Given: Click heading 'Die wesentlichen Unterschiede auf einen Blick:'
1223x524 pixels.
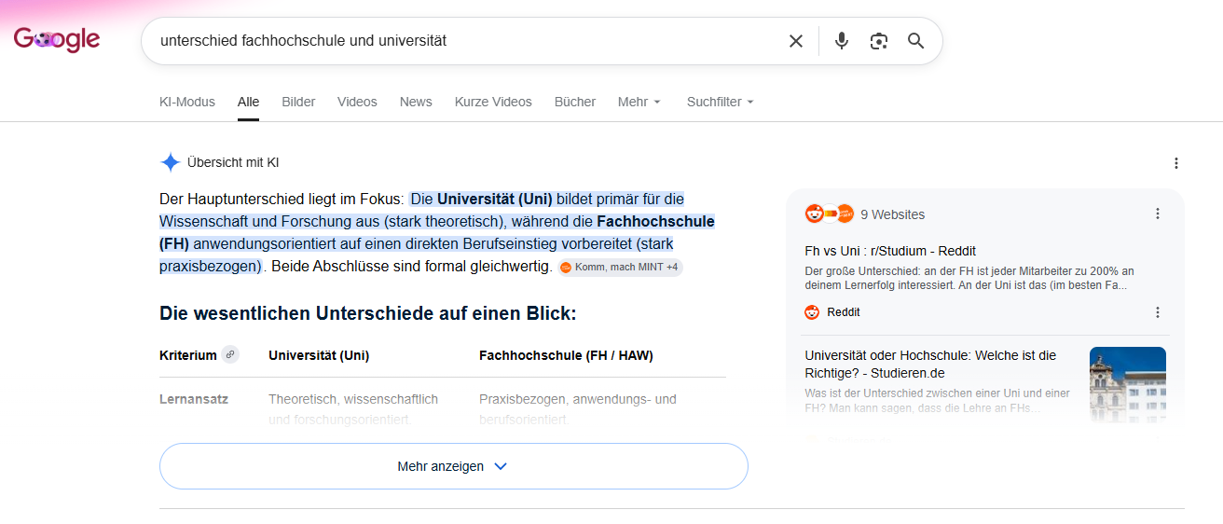Looking at the screenshot, I should click(368, 313).
